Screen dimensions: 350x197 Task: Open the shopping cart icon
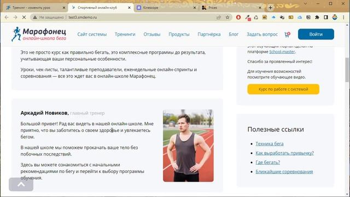(287, 34)
